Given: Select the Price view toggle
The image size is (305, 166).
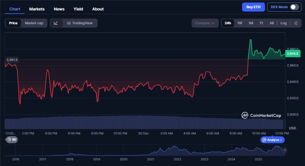Looking at the screenshot, I should [13, 23].
